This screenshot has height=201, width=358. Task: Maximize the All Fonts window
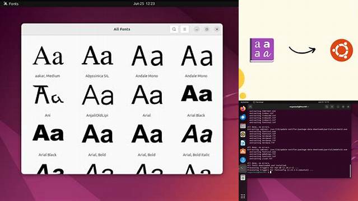(207, 29)
